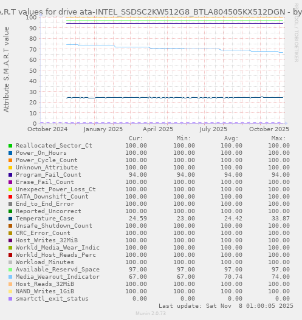
Task: Click the Power_Cycle_Count orange legend swatch
Action: click(10, 160)
